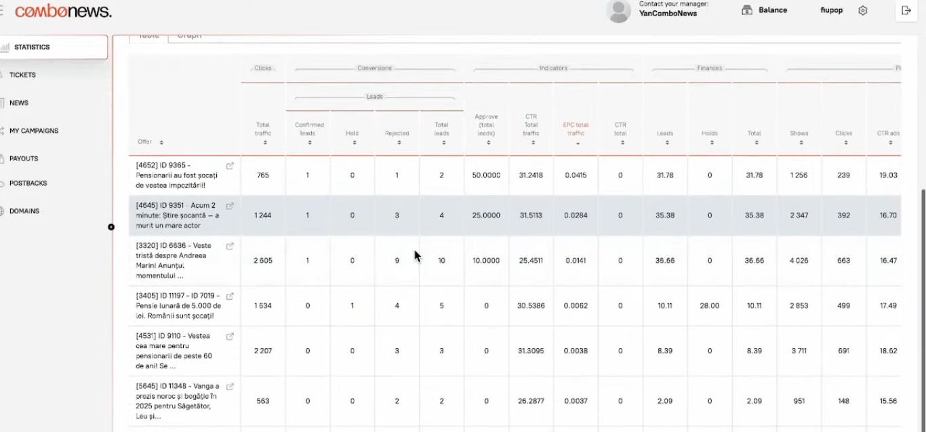The image size is (926, 432).
Task: Open external link for offer ID 9365
Action: [x=230, y=166]
